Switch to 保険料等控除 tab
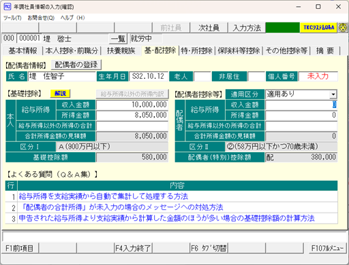349x265 pixels. 239,51
